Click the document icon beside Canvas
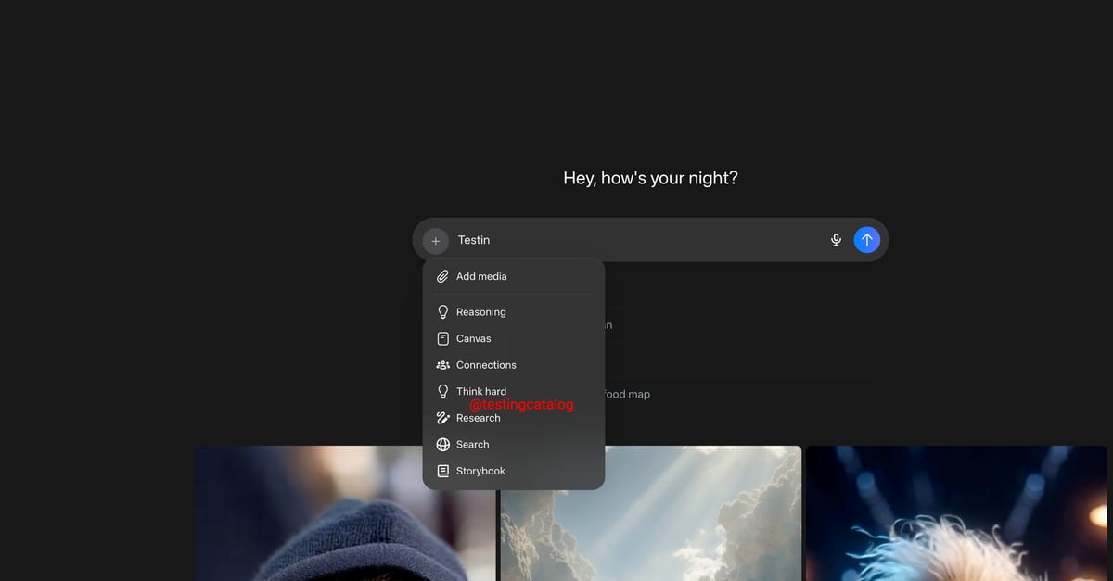This screenshot has height=581, width=1113. click(442, 339)
